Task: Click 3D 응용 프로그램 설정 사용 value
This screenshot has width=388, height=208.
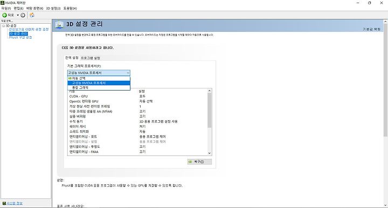Action: coord(158,122)
